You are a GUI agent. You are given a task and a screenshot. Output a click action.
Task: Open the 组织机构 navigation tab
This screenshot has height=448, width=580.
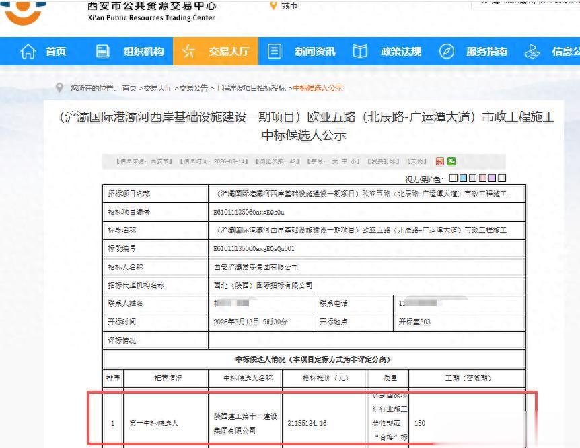(143, 51)
